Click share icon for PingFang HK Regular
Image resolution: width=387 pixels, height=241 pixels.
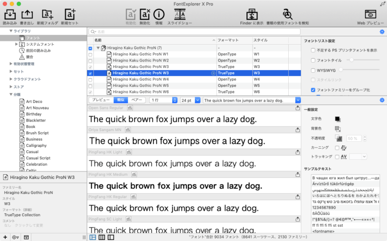[298, 197]
